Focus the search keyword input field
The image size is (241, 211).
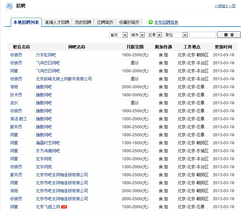point(202,35)
